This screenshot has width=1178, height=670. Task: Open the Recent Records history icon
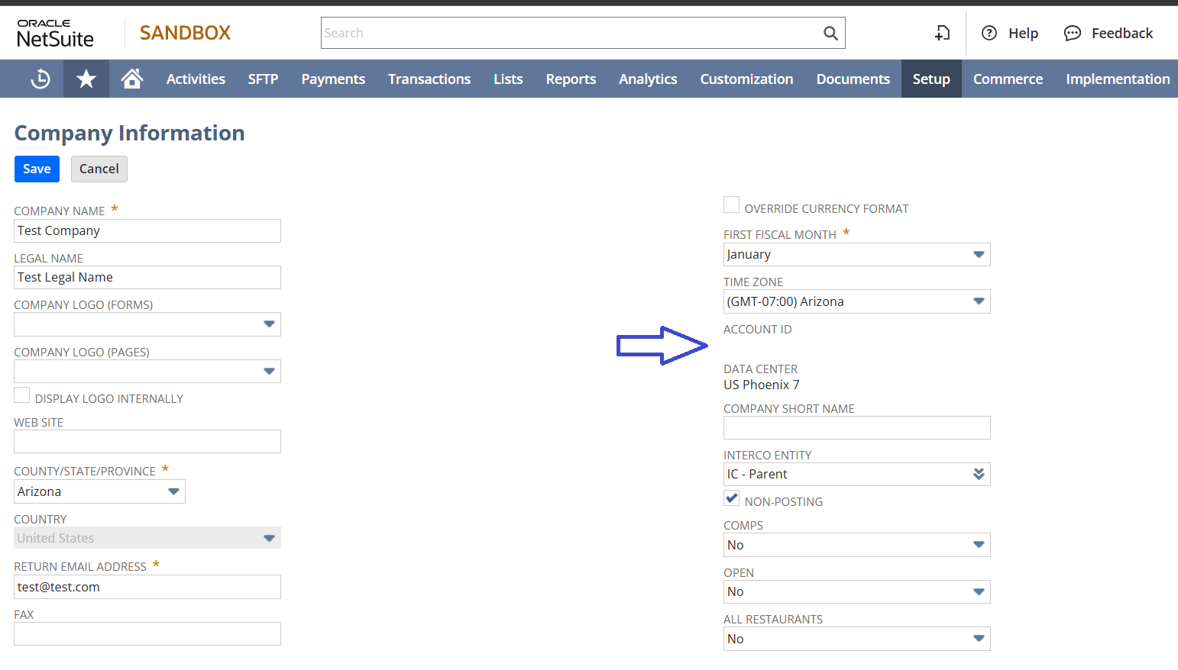point(40,79)
